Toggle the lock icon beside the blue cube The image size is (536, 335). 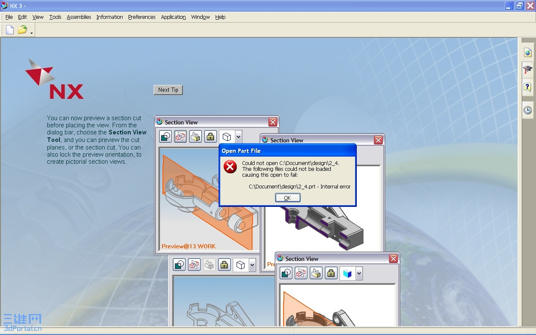coord(331,273)
